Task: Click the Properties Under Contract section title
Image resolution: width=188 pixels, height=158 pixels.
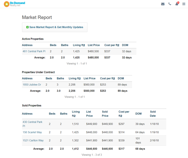Action: pyautogui.click(x=38, y=72)
